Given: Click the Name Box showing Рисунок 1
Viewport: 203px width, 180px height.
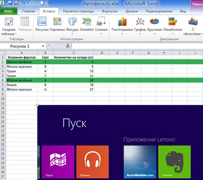Looking at the screenshot, I should 20,46.
